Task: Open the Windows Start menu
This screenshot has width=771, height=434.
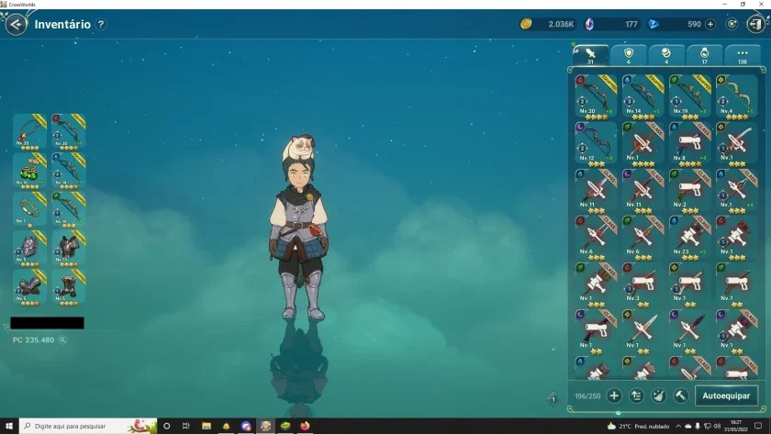Action: [x=9, y=426]
